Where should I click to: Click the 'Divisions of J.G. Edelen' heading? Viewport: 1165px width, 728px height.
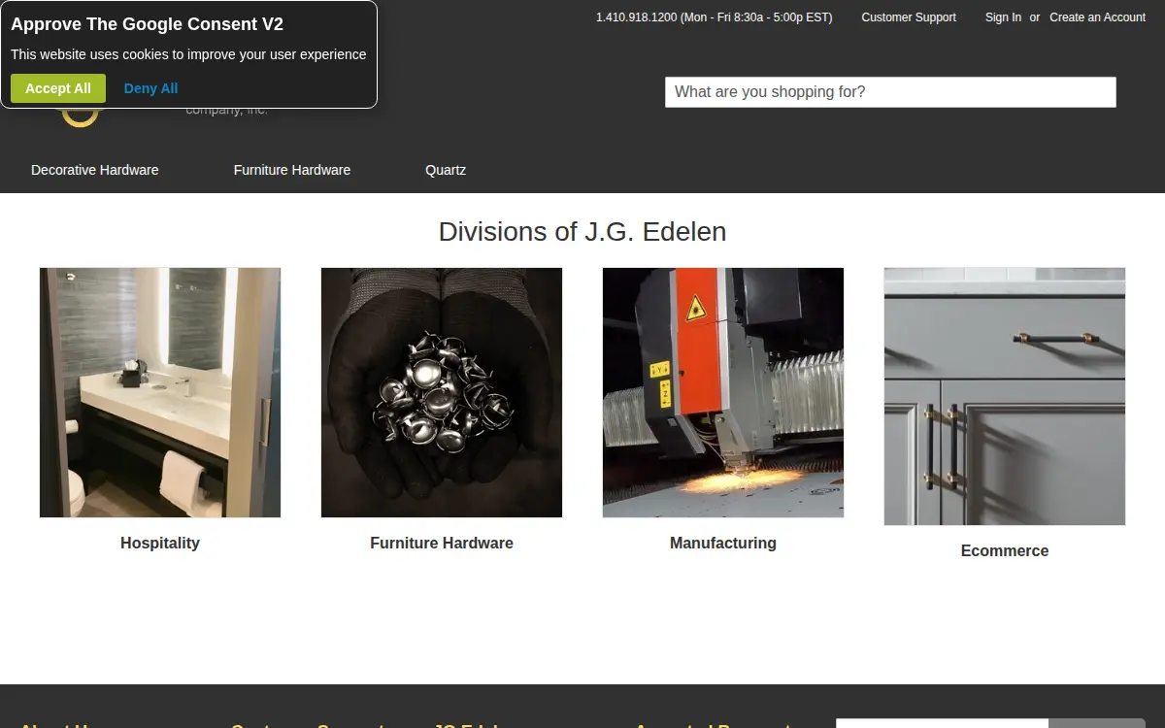[x=582, y=232]
